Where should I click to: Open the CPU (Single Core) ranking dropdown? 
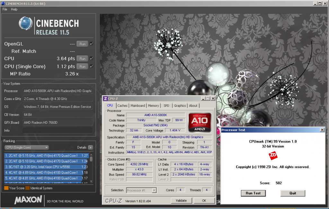(27, 148)
